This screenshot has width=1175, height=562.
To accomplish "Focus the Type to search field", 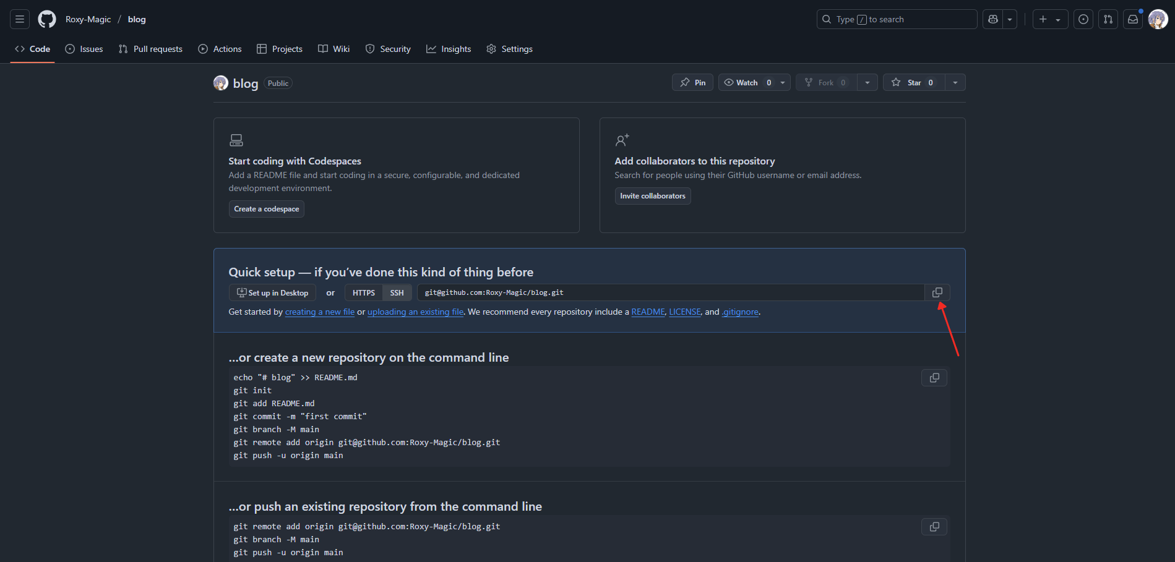I will (x=897, y=19).
